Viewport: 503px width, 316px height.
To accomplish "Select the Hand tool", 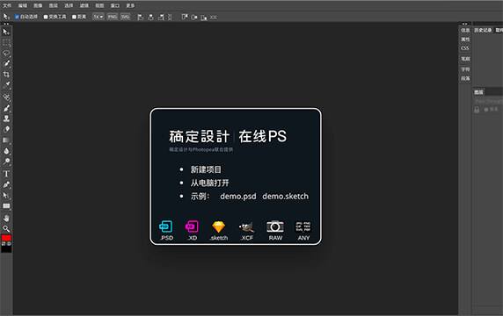I will 6,218.
